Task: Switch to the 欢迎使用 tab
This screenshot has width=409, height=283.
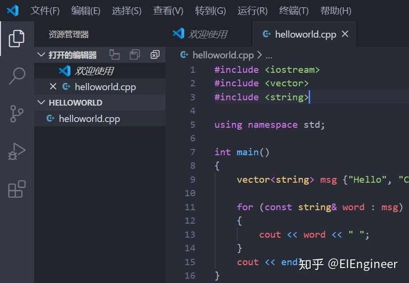Action: click(x=208, y=34)
